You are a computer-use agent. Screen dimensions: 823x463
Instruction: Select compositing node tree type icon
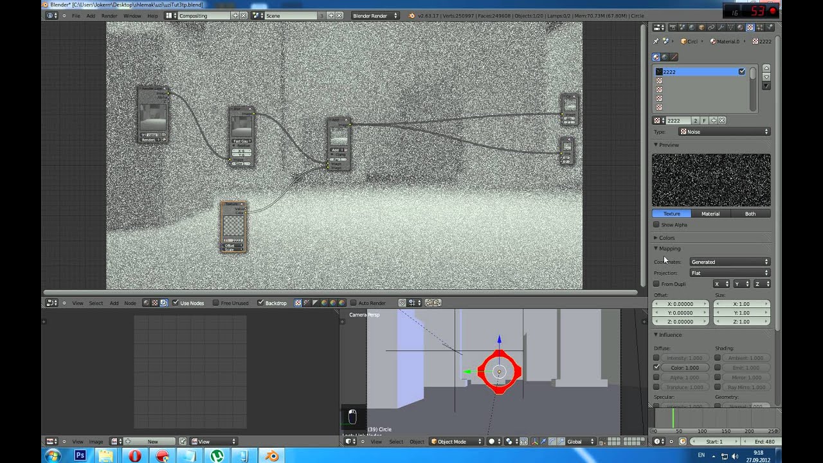[164, 303]
